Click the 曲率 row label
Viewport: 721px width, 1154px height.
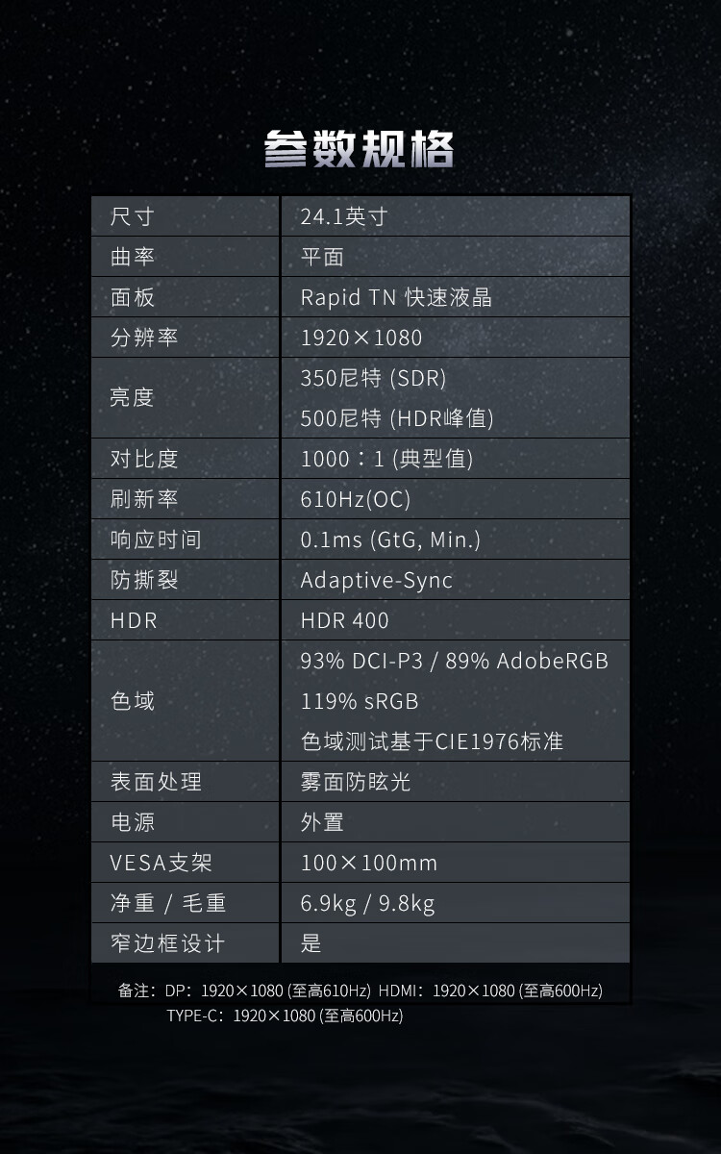click(x=133, y=258)
